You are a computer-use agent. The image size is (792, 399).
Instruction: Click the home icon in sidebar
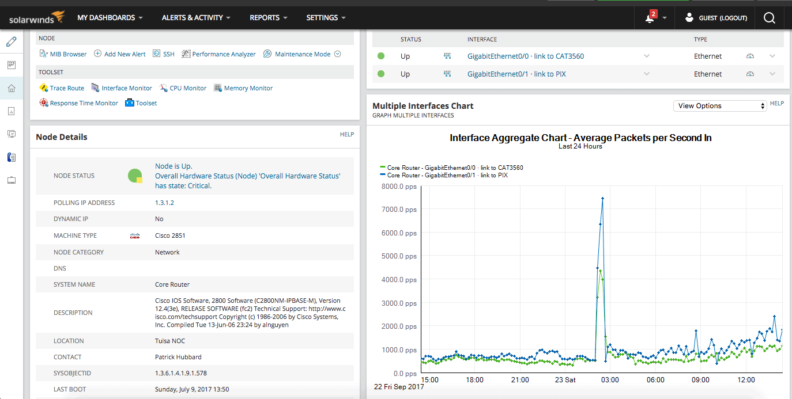tap(12, 88)
